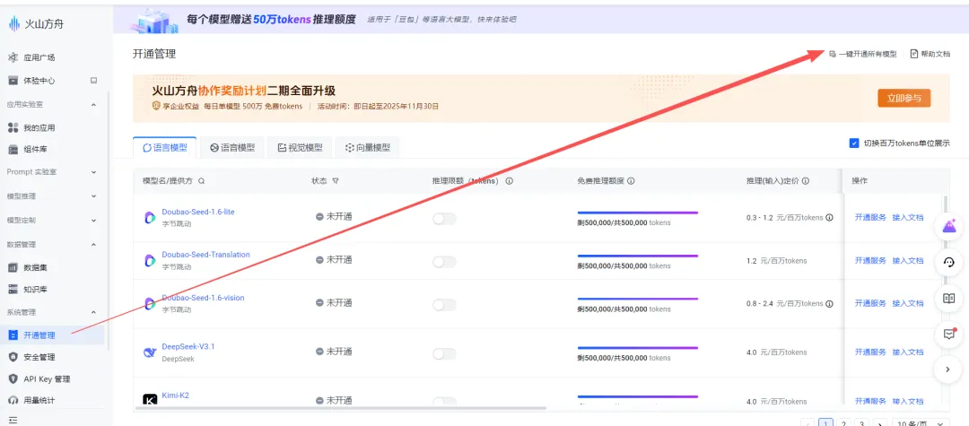This screenshot has width=969, height=426.
Task: Click info icon beside 免费推理额度 header
Action: click(632, 181)
